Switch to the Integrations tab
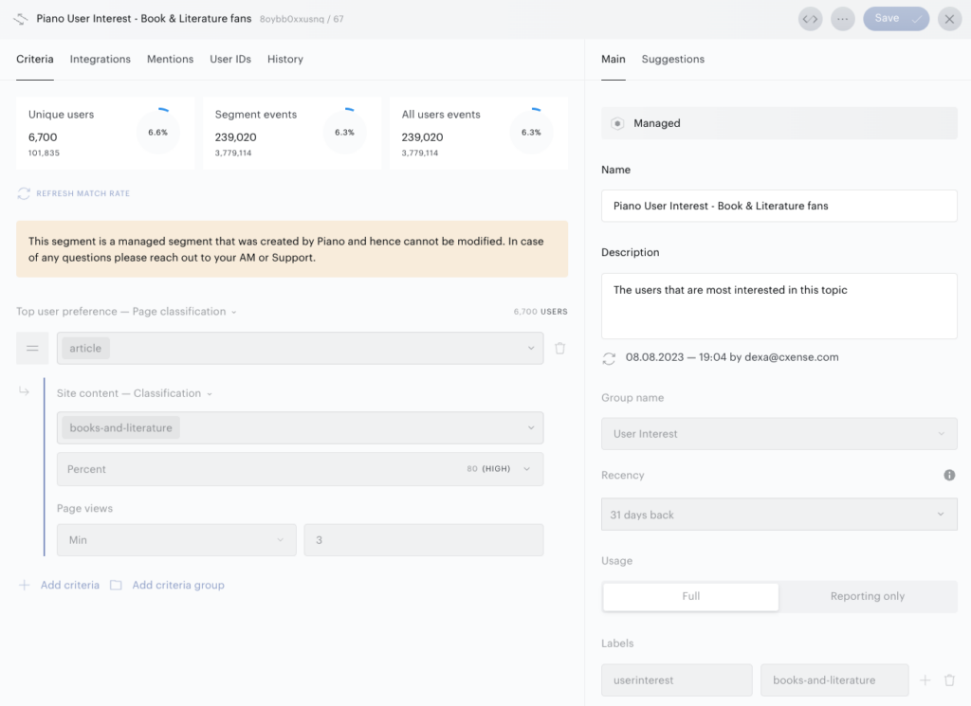The image size is (971, 706). pyautogui.click(x=101, y=60)
